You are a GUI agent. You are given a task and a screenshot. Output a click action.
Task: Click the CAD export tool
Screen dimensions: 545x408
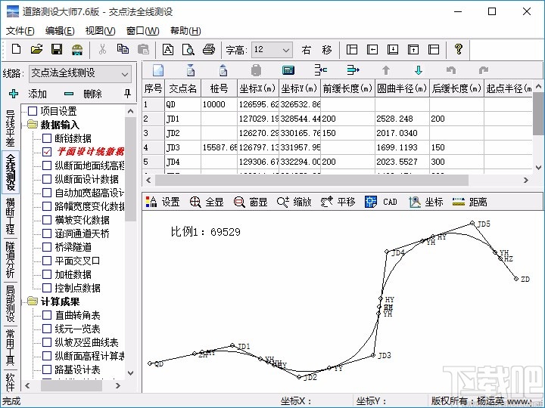coord(381,202)
